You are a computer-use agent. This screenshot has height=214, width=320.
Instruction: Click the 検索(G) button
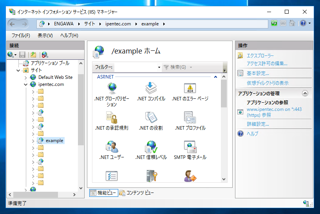click(175, 67)
